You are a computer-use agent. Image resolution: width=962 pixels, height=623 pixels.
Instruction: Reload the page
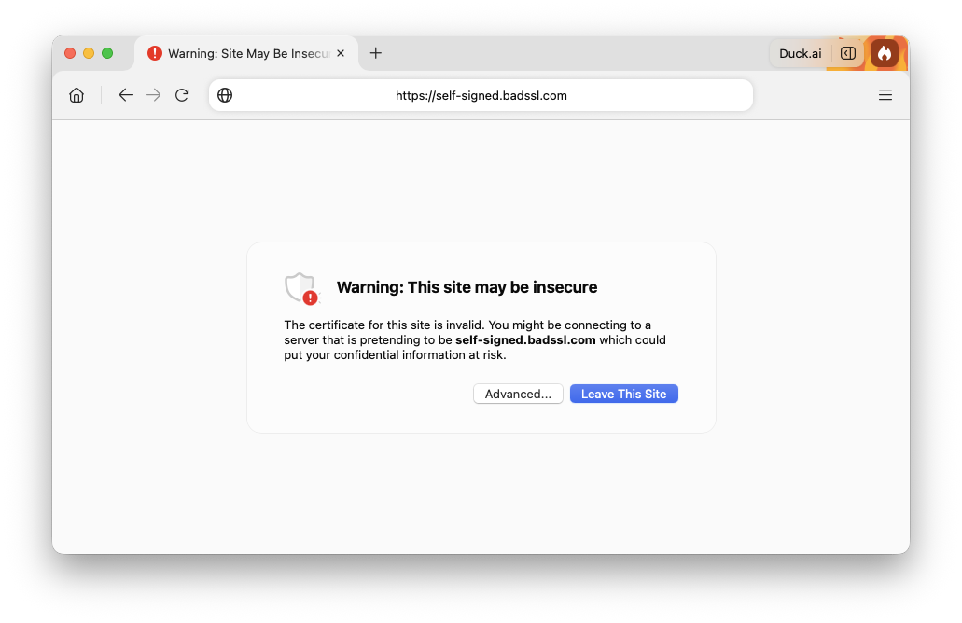(182, 95)
